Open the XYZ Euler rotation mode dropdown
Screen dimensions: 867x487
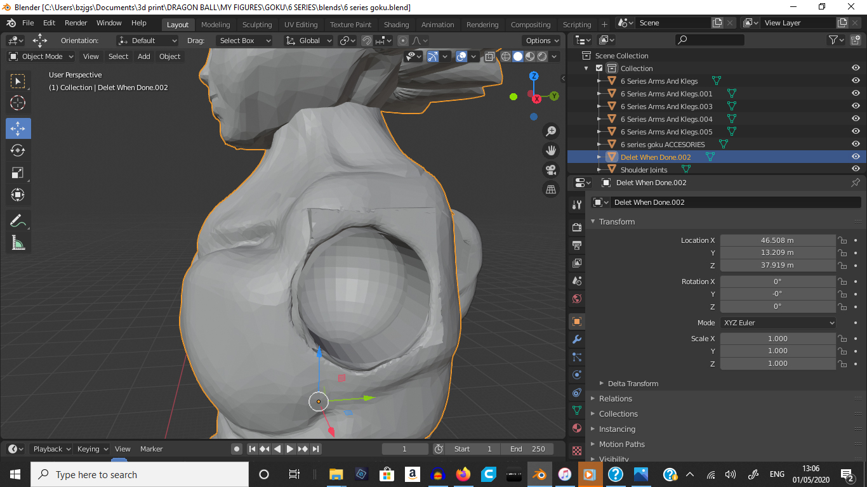(778, 323)
